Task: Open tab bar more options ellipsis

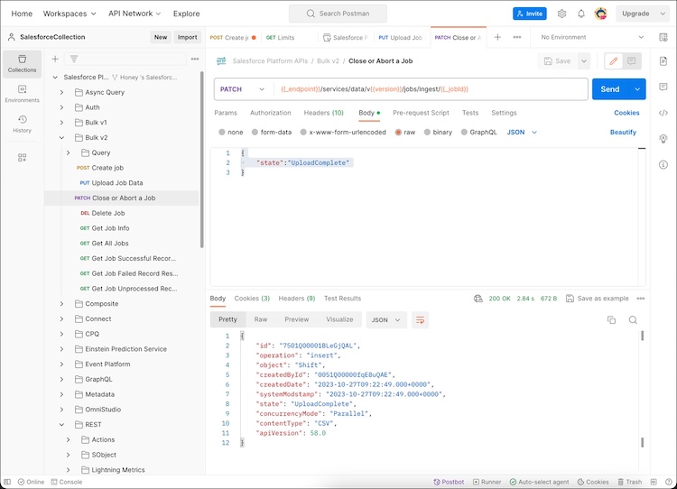Action: coord(517,37)
